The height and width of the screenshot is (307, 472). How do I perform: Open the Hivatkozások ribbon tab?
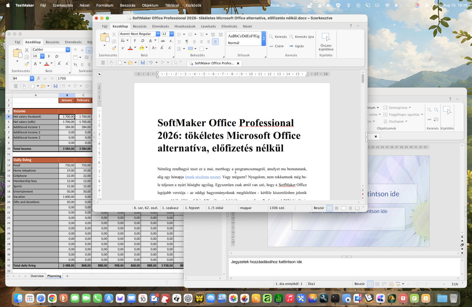click(x=185, y=26)
